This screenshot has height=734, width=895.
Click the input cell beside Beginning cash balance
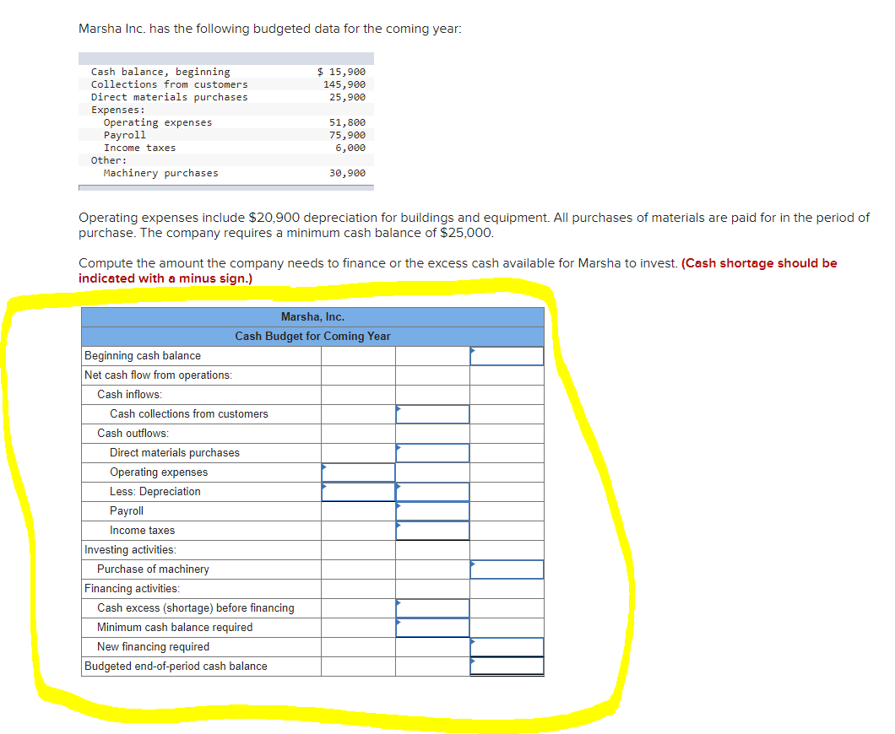tap(507, 355)
